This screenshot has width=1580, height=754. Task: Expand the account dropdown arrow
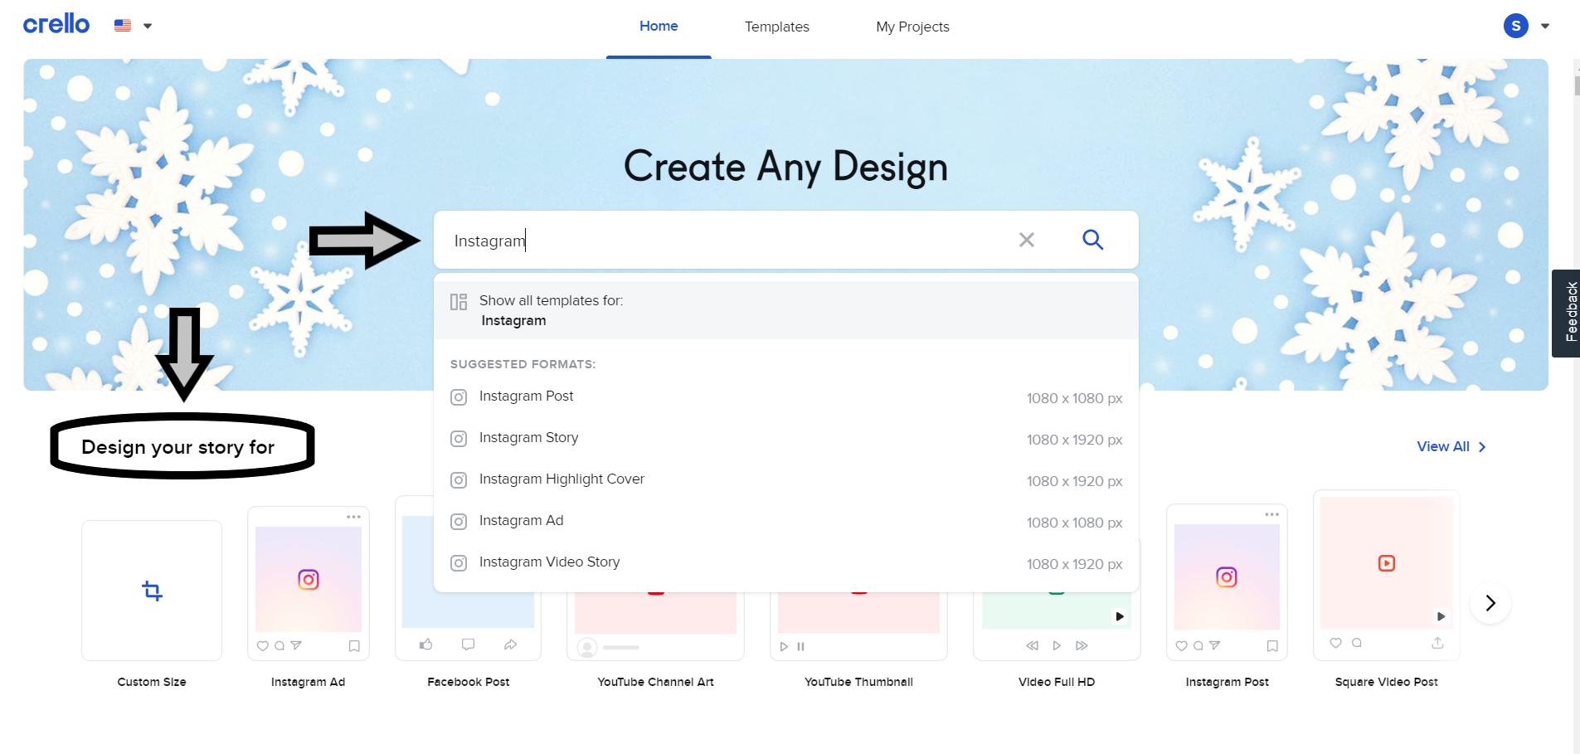point(1545,26)
